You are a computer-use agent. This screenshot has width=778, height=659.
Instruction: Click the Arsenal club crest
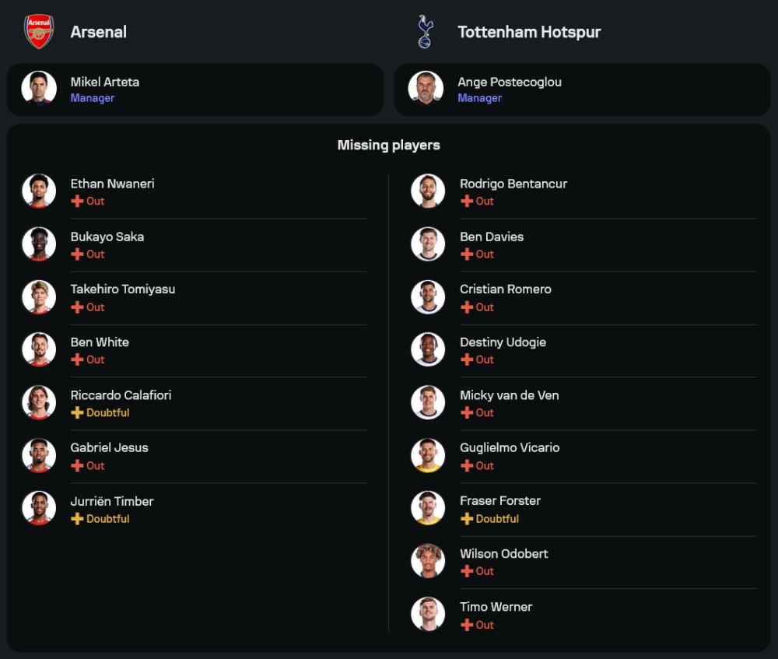(39, 32)
